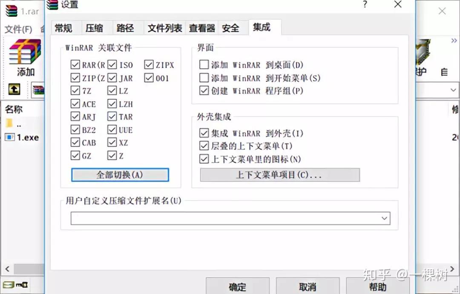Click the 取消 (Cancel) button
Viewport: 460px width, 294px height.
[x=308, y=286]
